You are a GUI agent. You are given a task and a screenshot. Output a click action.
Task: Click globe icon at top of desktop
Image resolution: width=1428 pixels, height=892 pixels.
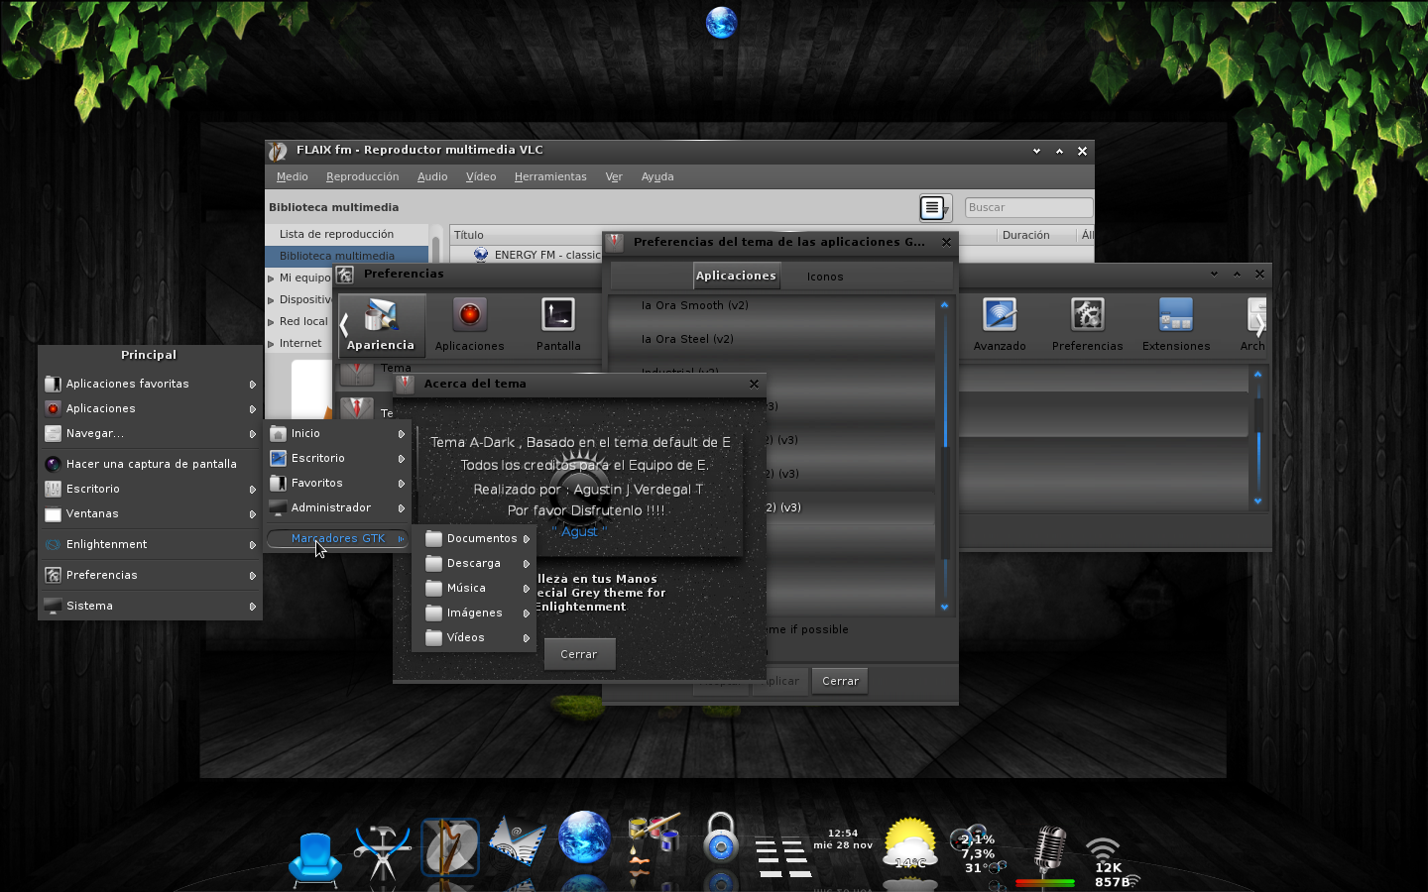click(x=721, y=22)
